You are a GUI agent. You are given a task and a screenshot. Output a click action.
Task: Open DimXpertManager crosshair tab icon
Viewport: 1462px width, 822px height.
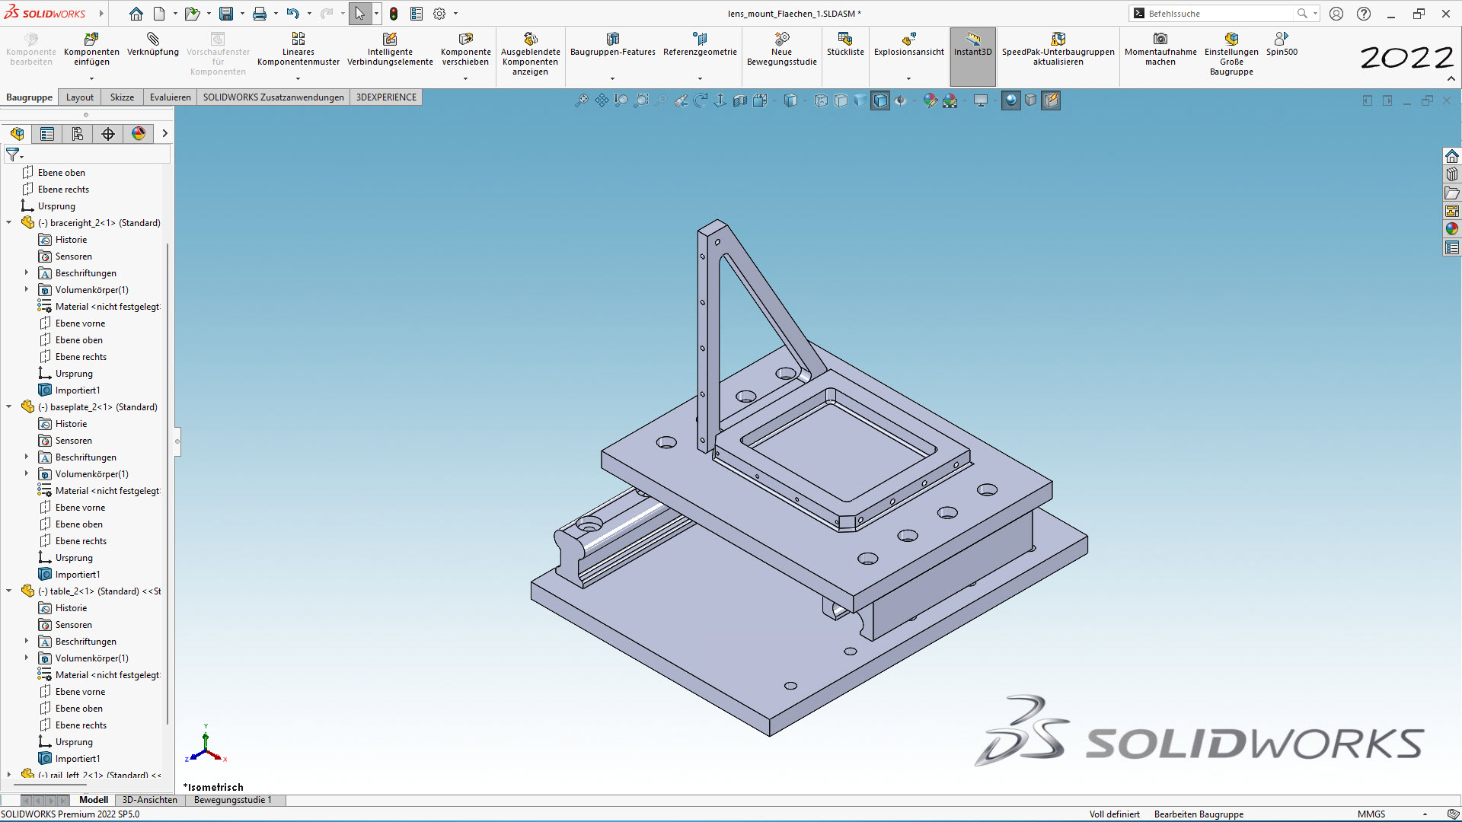tap(108, 134)
